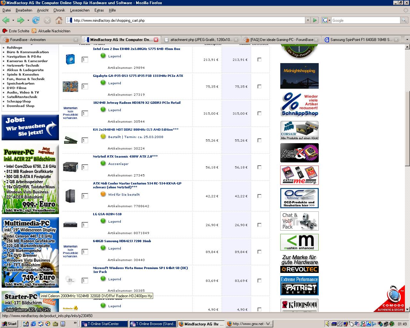
Task: Click the Chat & VoIP Pack banner
Action: [299, 221]
